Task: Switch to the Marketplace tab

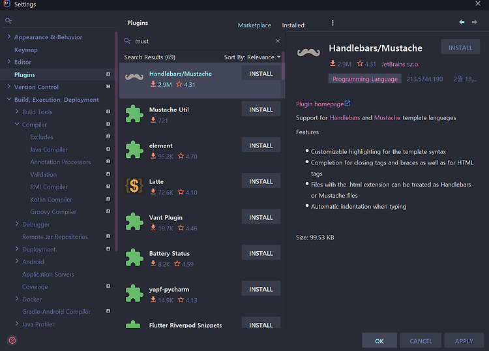Action: pyautogui.click(x=254, y=25)
